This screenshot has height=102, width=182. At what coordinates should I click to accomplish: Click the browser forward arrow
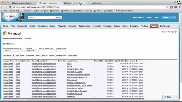click(x=6, y=7)
